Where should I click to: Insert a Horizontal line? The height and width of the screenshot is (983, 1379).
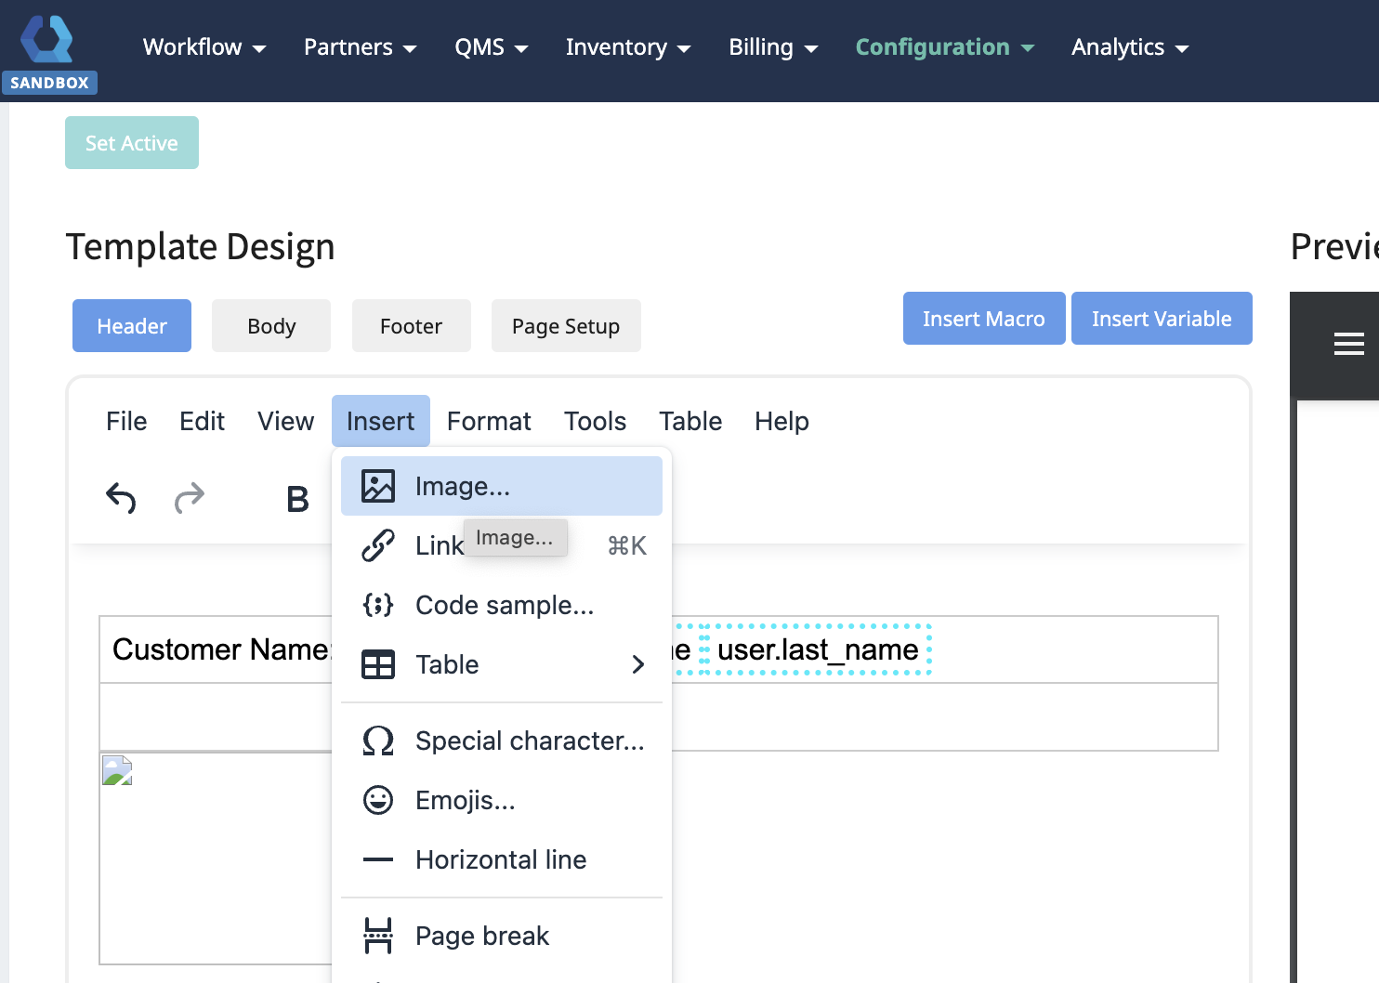(501, 859)
